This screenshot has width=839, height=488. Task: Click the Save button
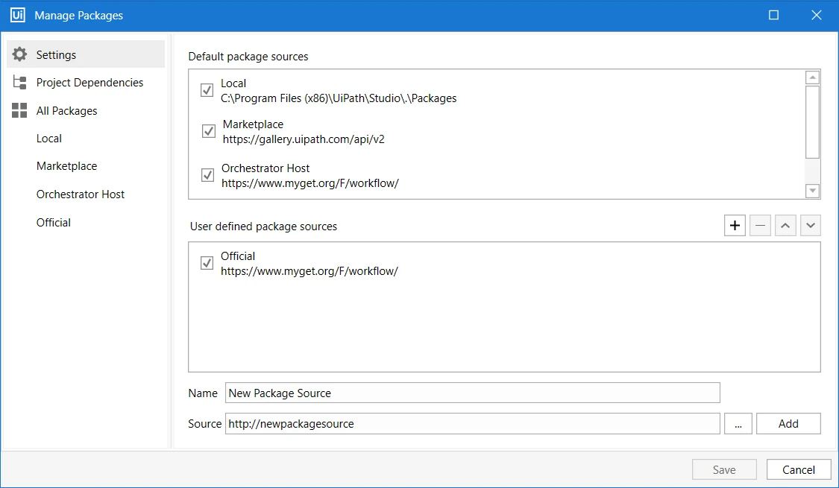click(x=724, y=469)
